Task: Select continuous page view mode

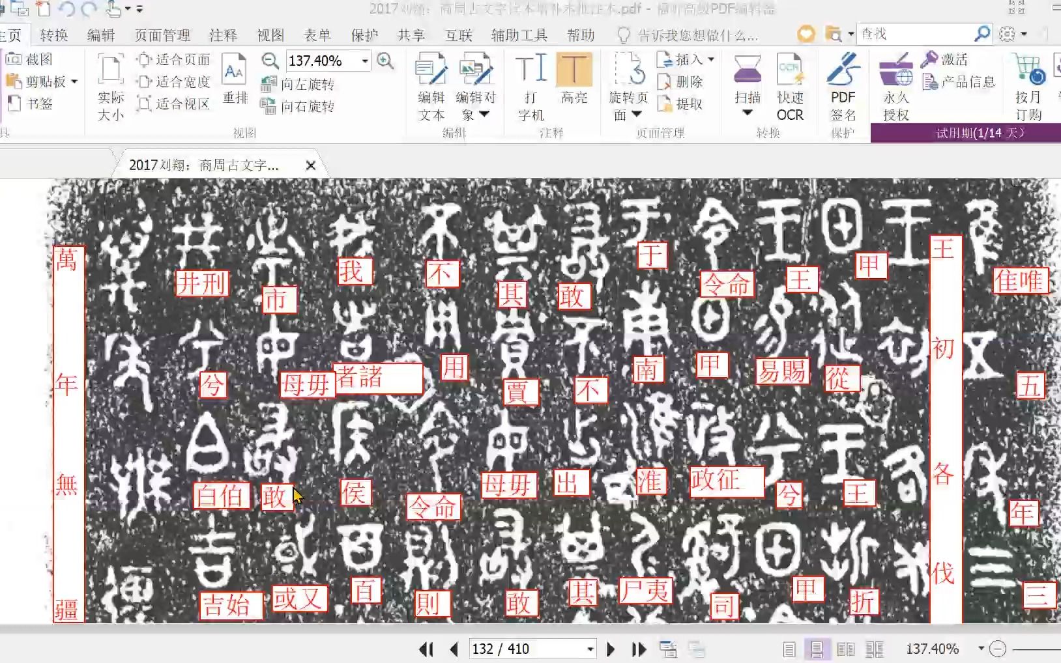Action: point(817,649)
